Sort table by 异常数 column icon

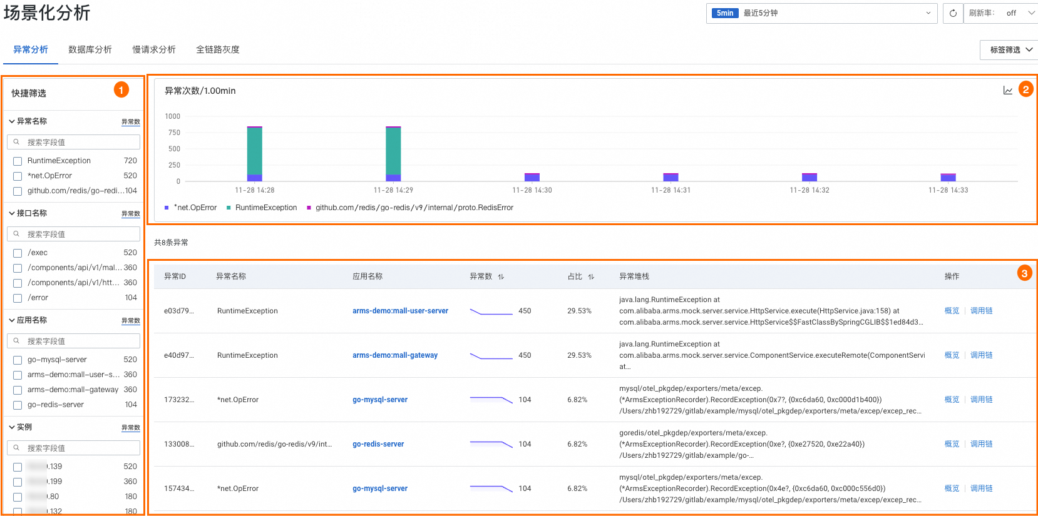click(501, 276)
